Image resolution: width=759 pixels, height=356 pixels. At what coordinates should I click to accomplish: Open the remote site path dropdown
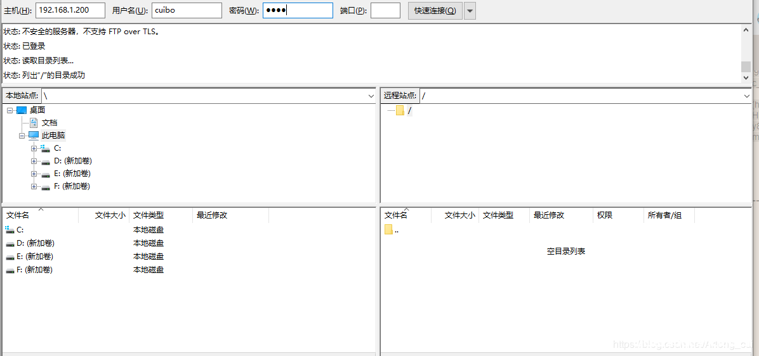point(747,96)
